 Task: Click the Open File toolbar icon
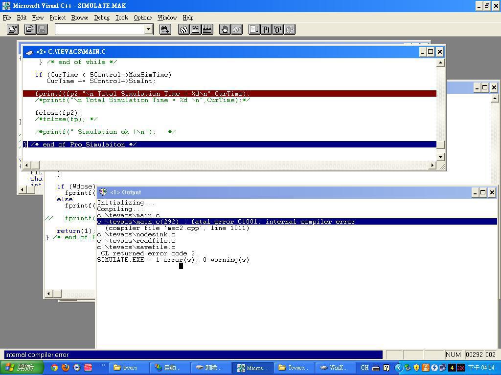pyautogui.click(x=30, y=29)
